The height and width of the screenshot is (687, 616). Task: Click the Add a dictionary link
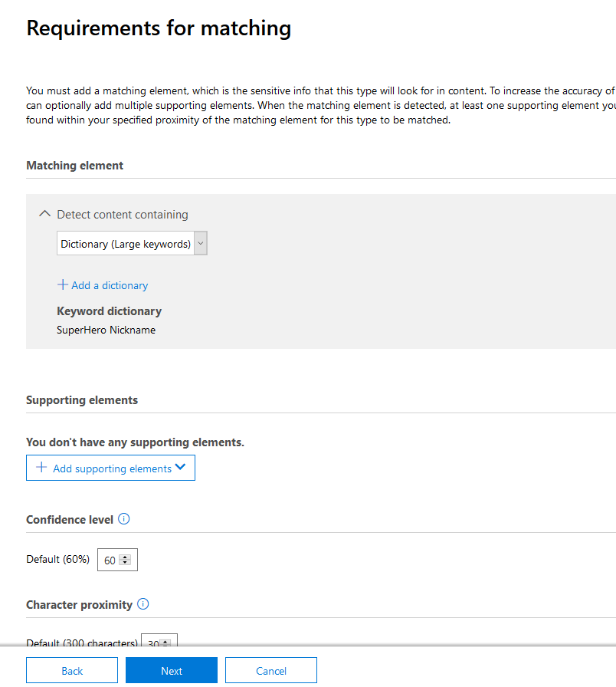tap(110, 285)
